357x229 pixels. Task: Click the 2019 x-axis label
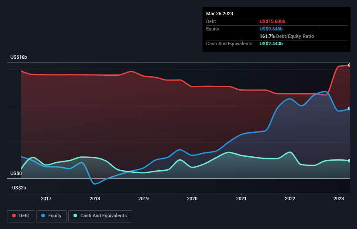click(143, 199)
